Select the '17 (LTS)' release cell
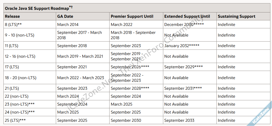Viewport: 272px width, 126px height. point(12,67)
